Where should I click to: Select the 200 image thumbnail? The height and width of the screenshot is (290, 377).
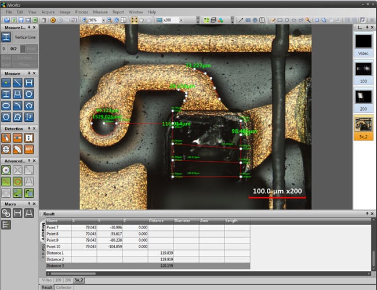pyautogui.click(x=364, y=97)
